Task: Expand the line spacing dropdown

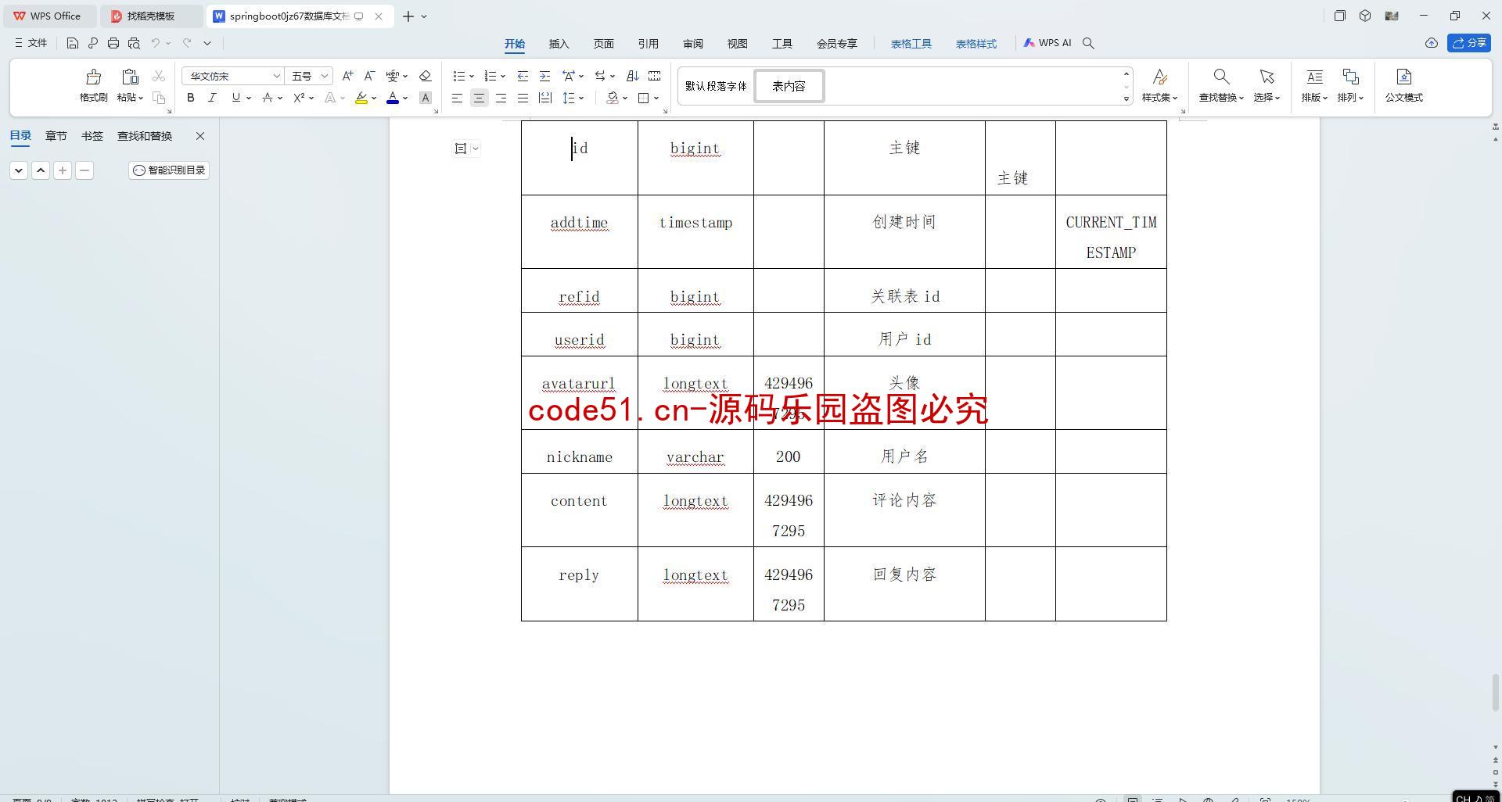Action: pyautogui.click(x=582, y=98)
